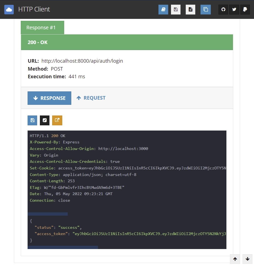The image size is (254, 266).
Task: Click the blue copy windows icon in header
Action: click(206, 10)
